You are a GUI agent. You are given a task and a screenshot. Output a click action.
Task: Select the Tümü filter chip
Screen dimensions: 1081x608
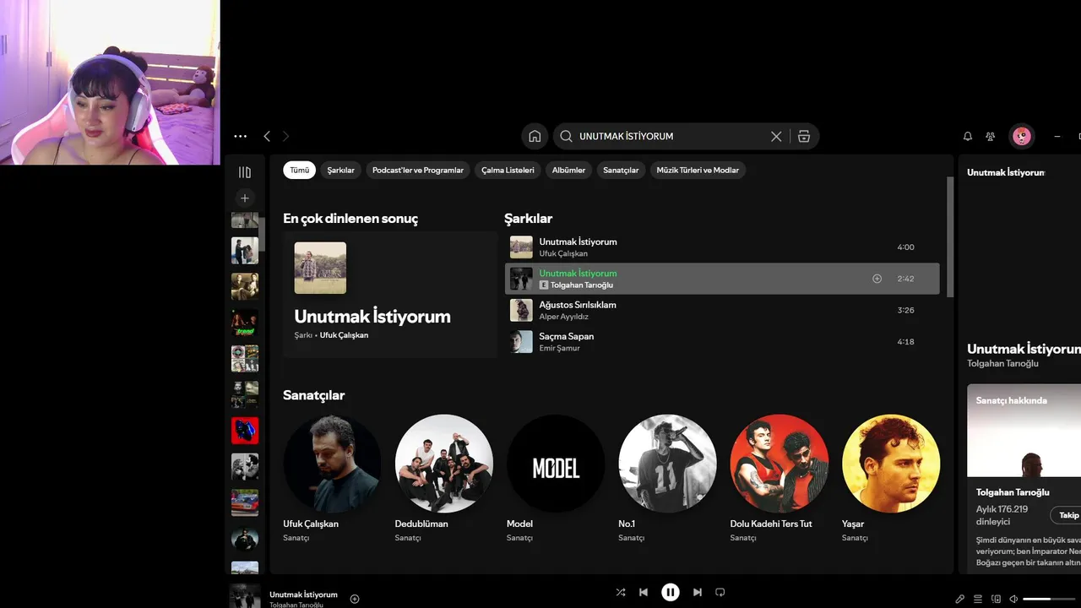pos(299,170)
